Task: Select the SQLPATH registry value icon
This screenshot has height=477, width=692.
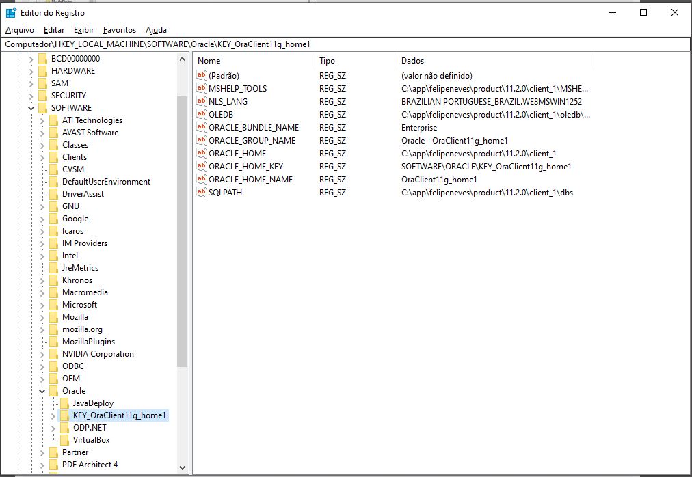Action: click(x=201, y=193)
